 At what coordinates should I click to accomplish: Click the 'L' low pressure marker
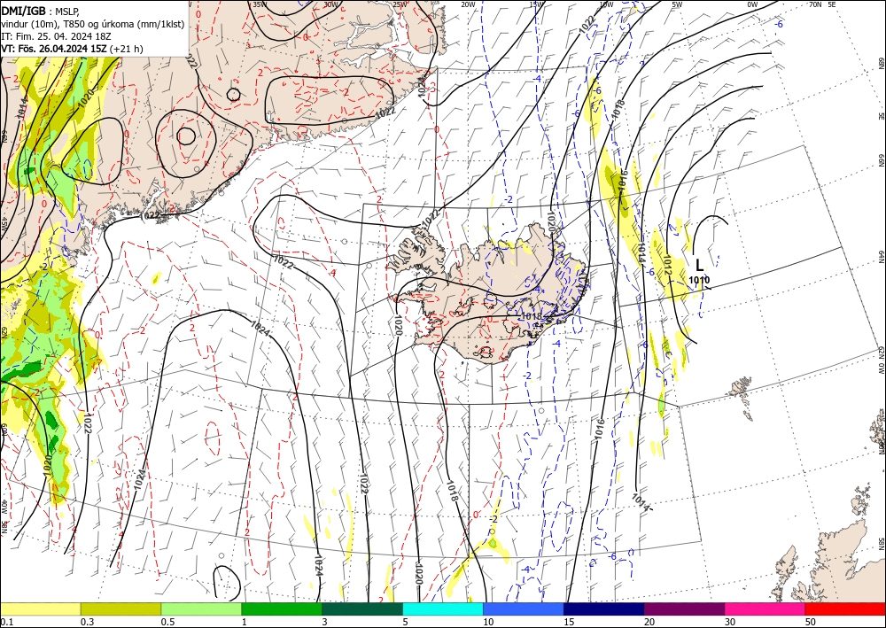pos(700,266)
